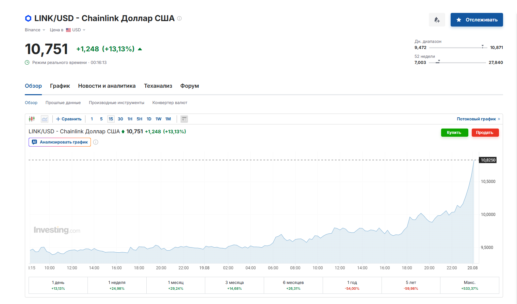This screenshot has width=517, height=304.
Task: Select the 15 minute chart interval
Action: tap(111, 119)
